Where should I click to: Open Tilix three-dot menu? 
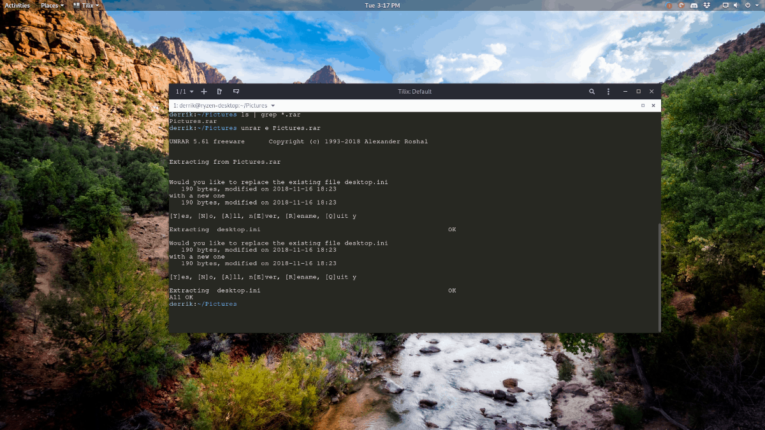click(608, 92)
